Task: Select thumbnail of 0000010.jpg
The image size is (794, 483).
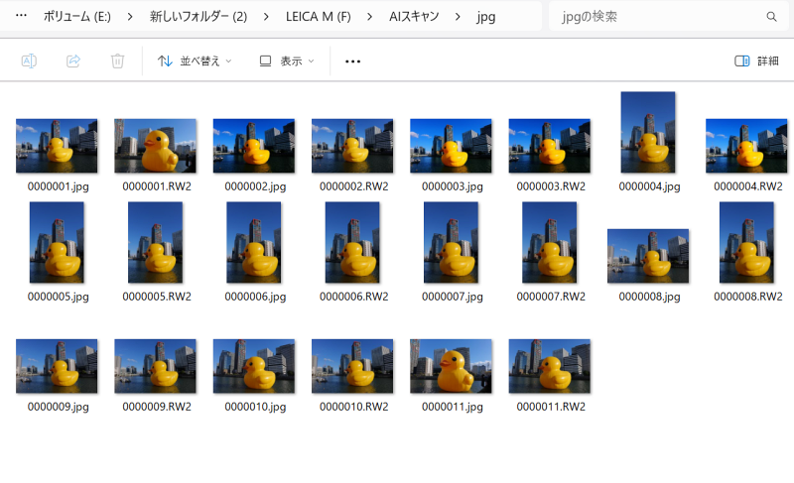Action: tap(254, 366)
